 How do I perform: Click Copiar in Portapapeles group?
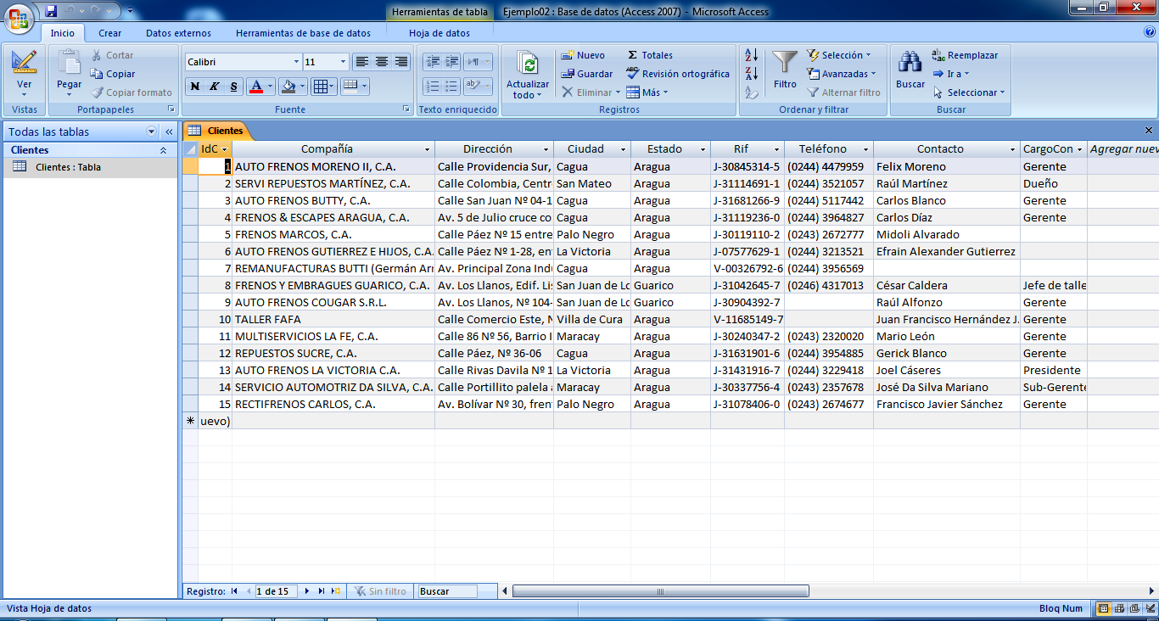[113, 74]
